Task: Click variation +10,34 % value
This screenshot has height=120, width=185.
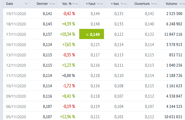Action: click(x=67, y=34)
